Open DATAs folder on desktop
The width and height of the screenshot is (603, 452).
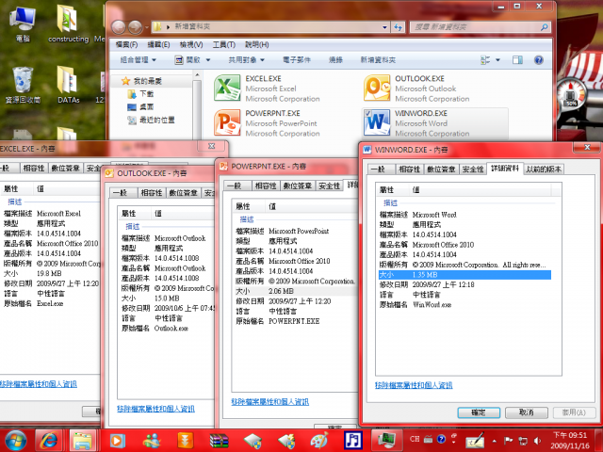click(68, 85)
